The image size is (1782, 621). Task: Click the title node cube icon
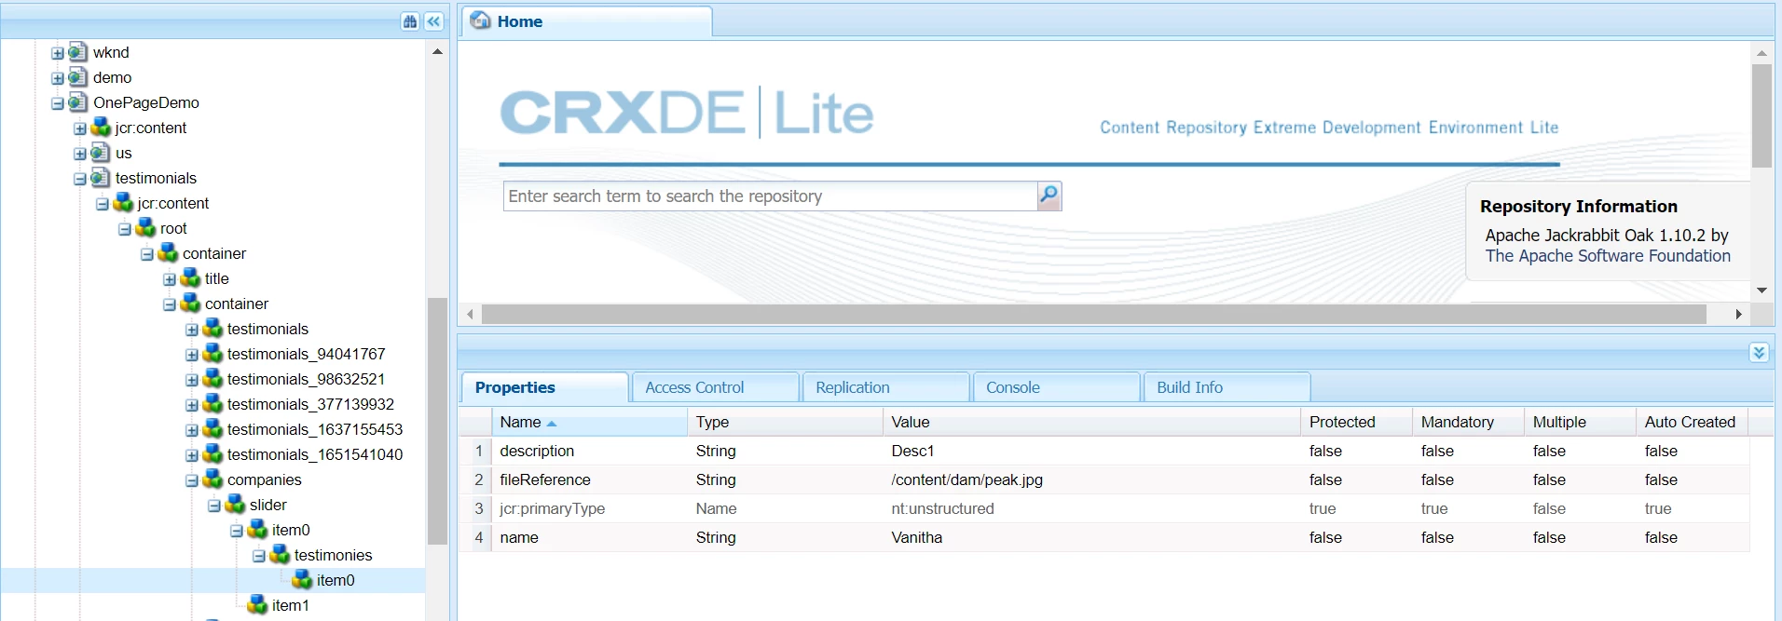tap(190, 278)
